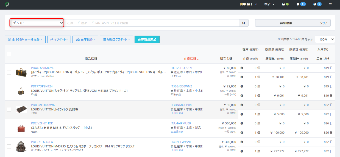Click the green leaf app logo

(x=7, y=4)
